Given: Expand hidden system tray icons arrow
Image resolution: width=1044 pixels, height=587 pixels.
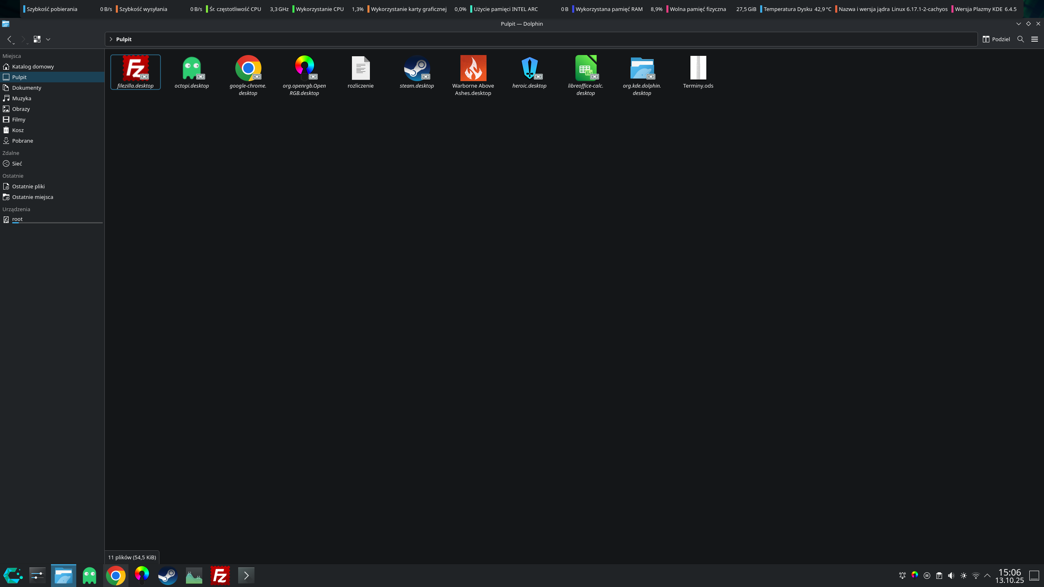Looking at the screenshot, I should [987, 576].
